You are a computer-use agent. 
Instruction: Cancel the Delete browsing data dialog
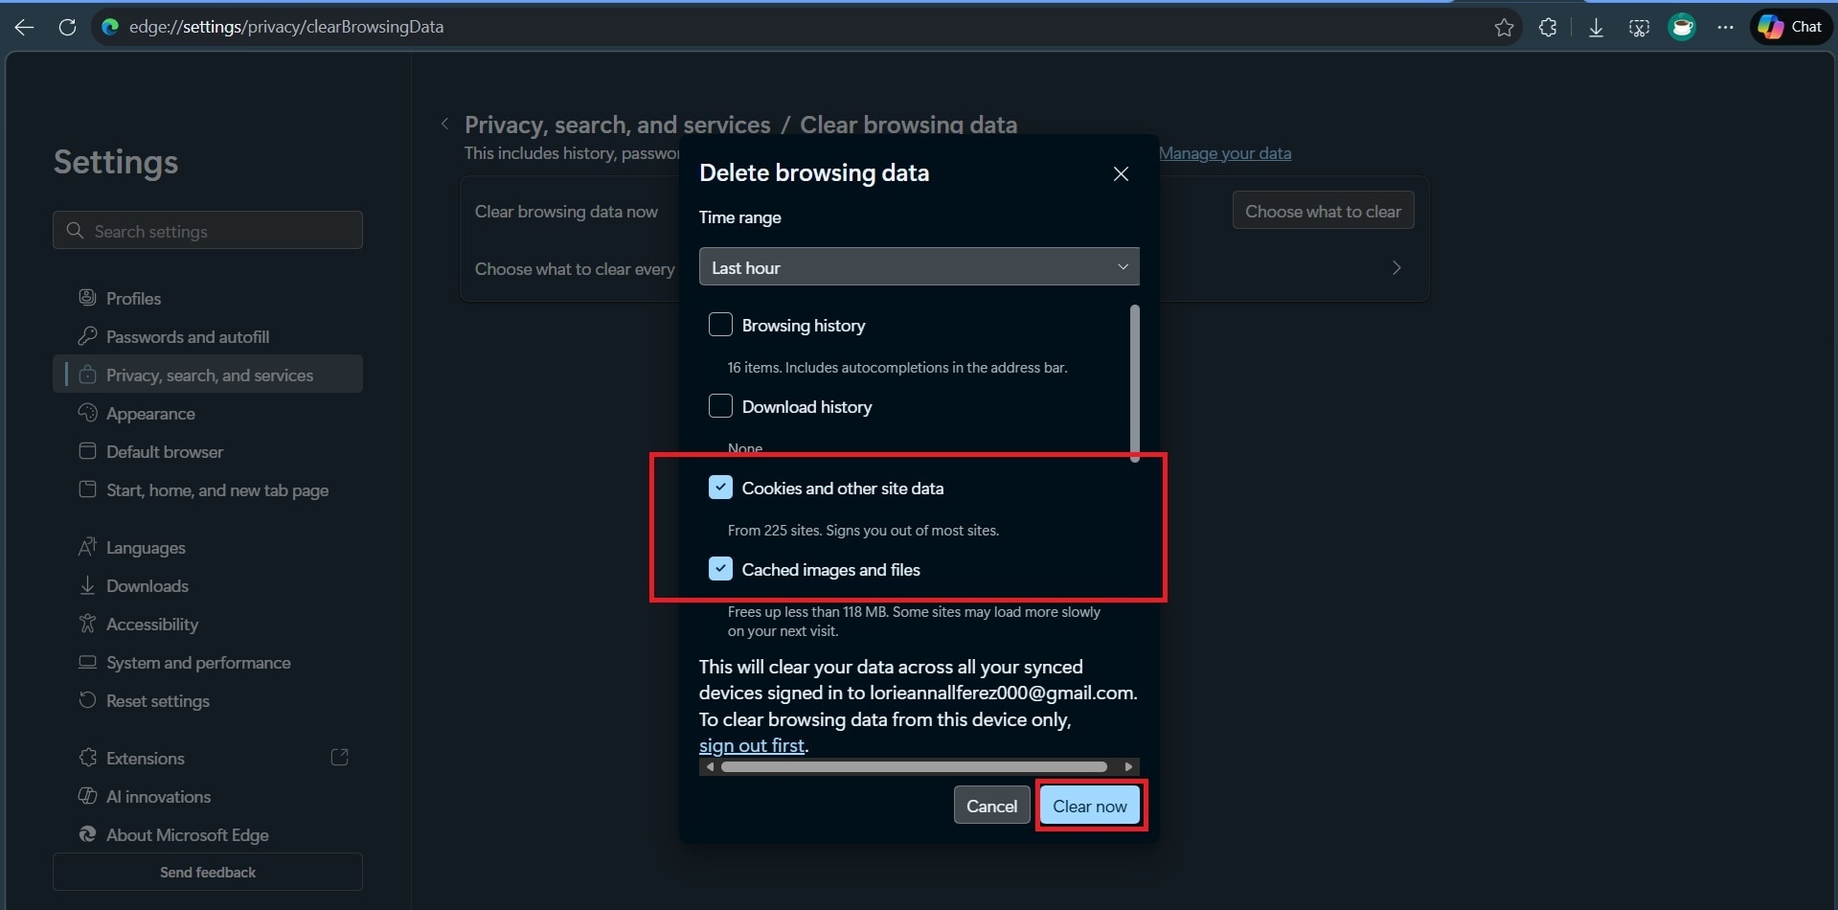tap(991, 806)
